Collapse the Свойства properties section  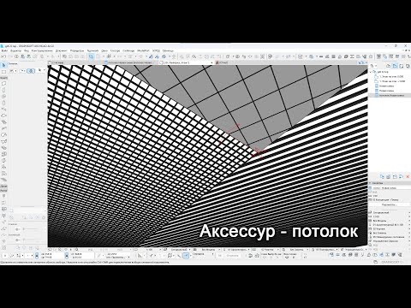(x=370, y=183)
